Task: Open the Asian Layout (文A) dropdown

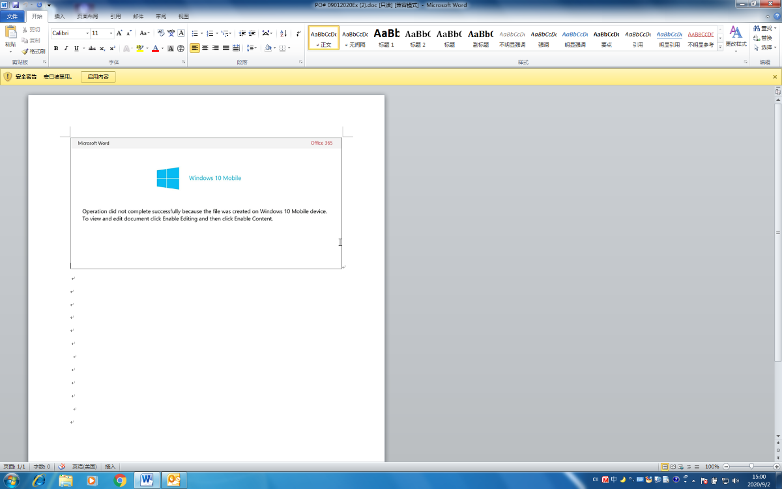Action: pos(267,33)
